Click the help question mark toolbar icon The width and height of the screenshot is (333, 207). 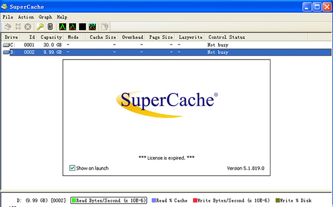point(105,27)
